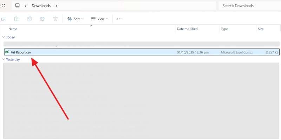Click the This PC monitor icon
This screenshot has width=281, height=140.
17,6
